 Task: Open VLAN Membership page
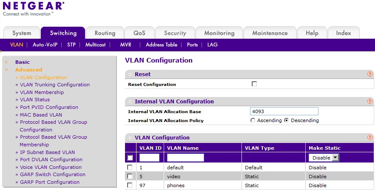(x=42, y=92)
